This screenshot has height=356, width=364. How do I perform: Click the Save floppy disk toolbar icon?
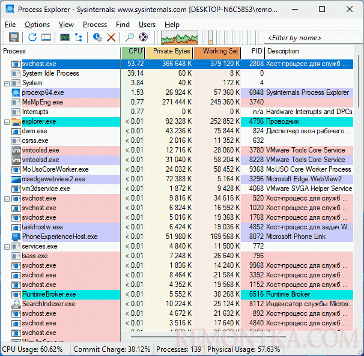(x=13, y=37)
